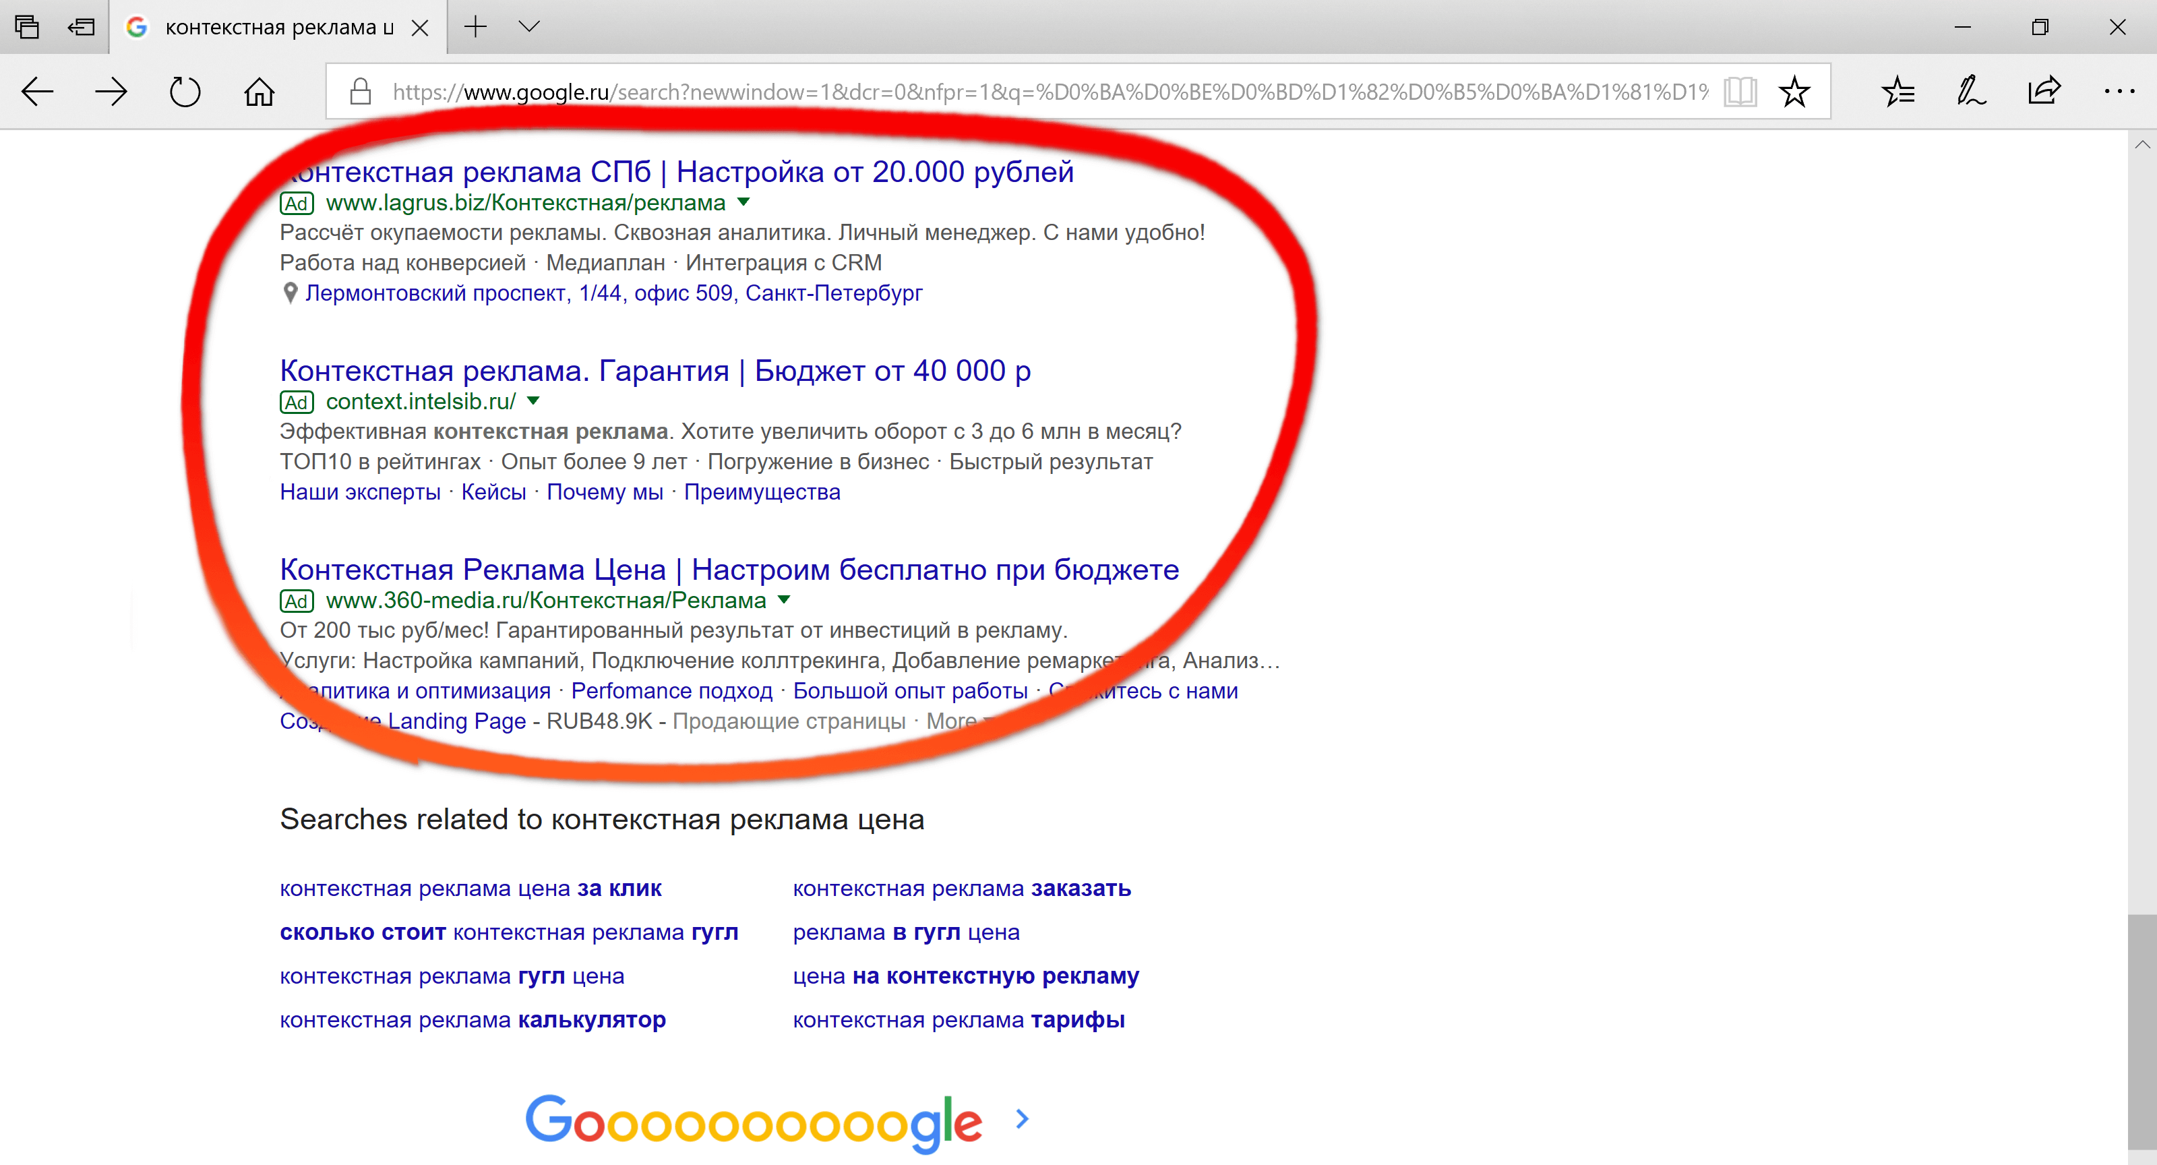The width and height of the screenshot is (2157, 1165).
Task: Open the favorites hub
Action: point(1897,91)
